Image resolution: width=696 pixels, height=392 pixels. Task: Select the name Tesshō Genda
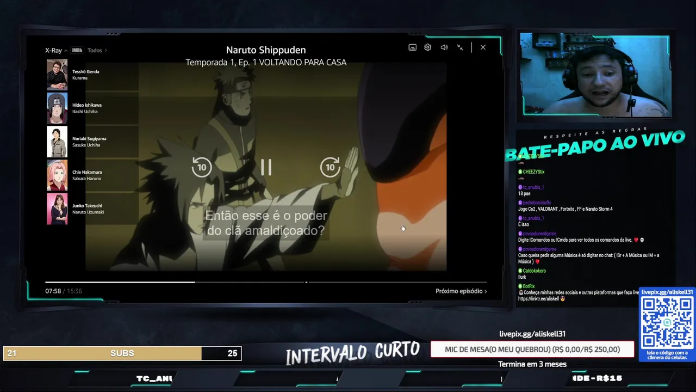(86, 71)
